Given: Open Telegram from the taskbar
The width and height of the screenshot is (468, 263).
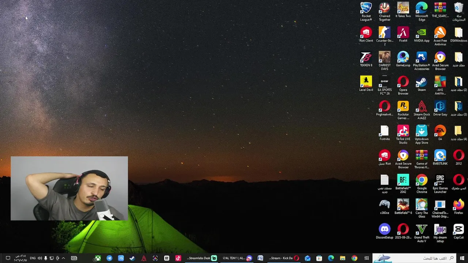Looking at the screenshot, I should [x=109, y=258].
